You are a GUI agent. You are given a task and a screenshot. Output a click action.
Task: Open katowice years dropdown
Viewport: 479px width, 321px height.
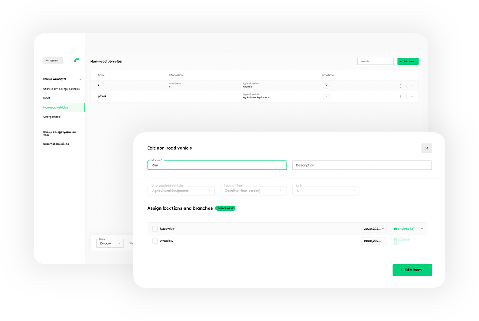(374, 229)
